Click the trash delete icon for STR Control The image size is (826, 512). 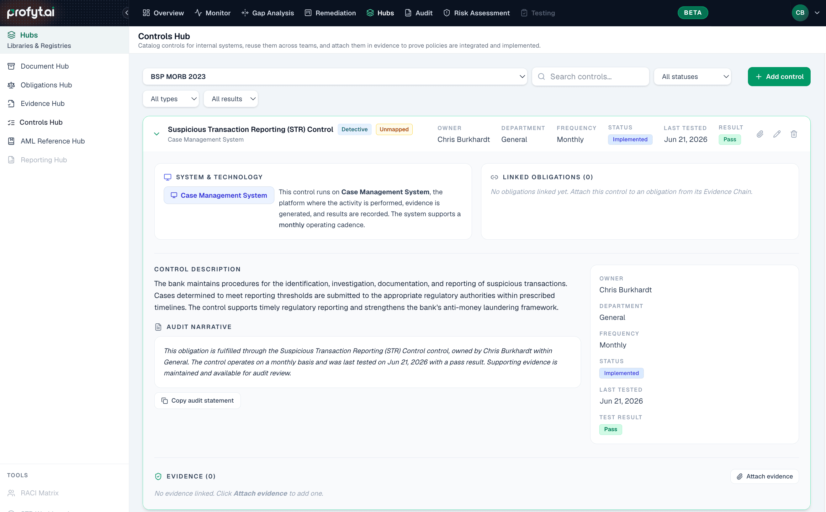(794, 134)
